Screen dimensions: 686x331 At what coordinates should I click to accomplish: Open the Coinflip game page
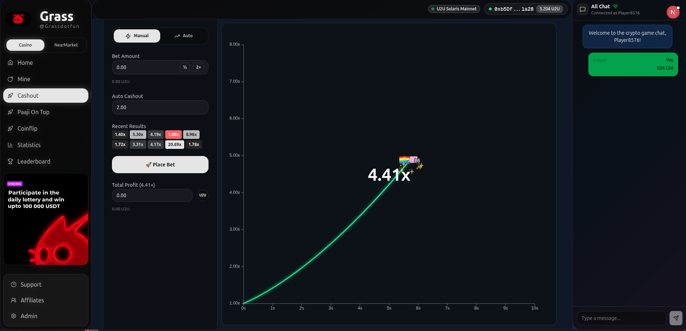(27, 128)
